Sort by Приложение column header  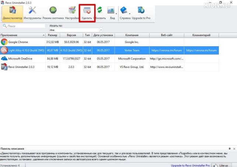[23, 35]
